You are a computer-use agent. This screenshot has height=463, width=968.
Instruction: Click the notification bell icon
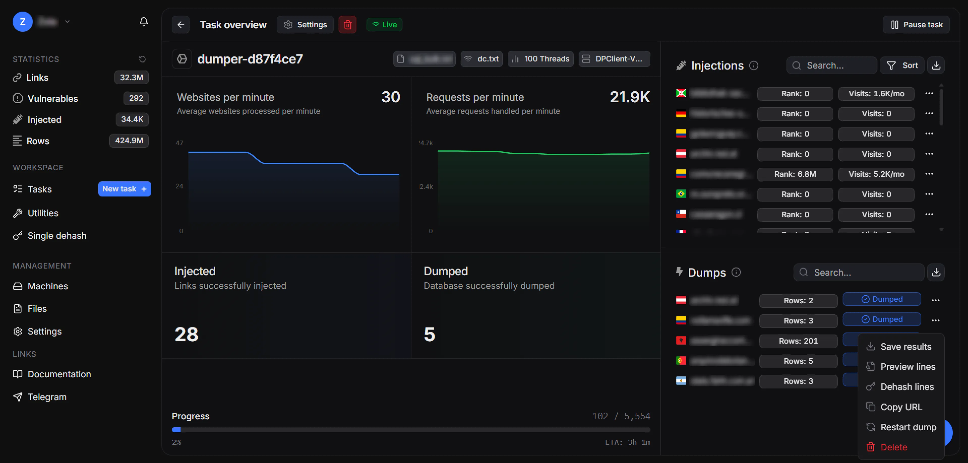pos(143,22)
